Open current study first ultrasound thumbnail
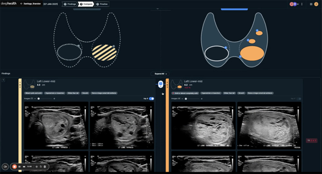Screen dimensions: 322x174 (204, 126)
